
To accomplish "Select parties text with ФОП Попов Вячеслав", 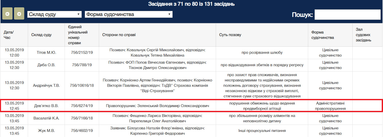I will click(157, 65).
